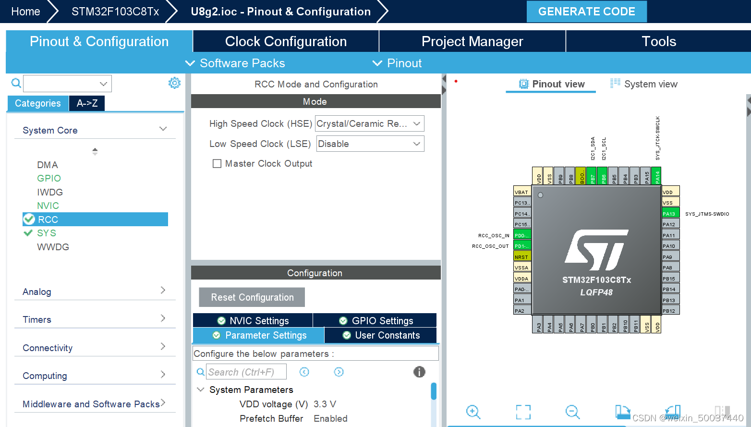Expand Middleware and Software Packs category
The image size is (751, 427).
pos(163,403)
